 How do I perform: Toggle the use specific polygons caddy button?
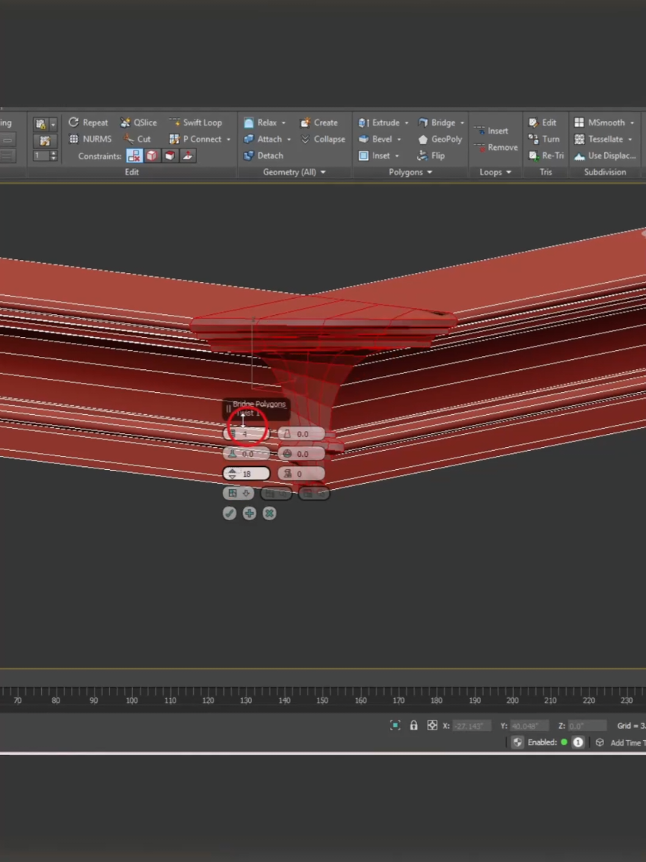pyautogui.click(x=238, y=493)
